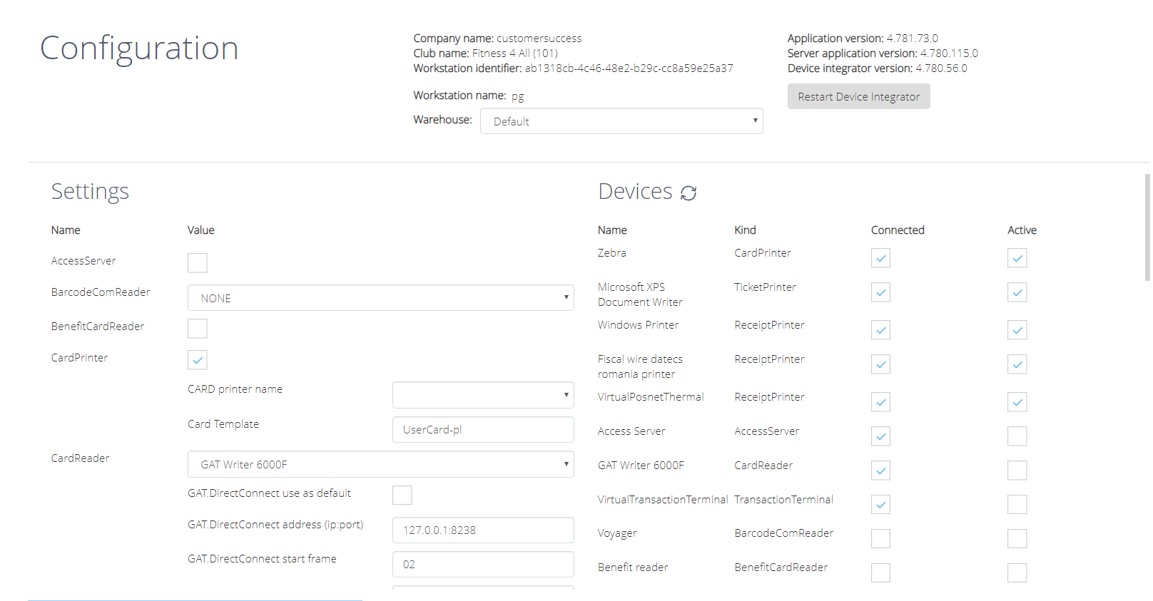Image resolution: width=1153 pixels, height=601 pixels.
Task: Enable the AccessServer setting checkbox
Action: point(198,263)
